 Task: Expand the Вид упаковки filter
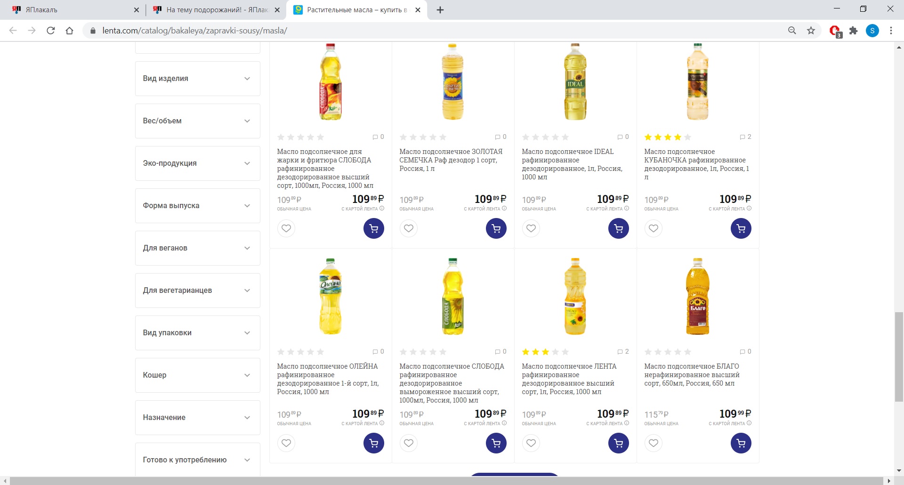[x=198, y=333]
